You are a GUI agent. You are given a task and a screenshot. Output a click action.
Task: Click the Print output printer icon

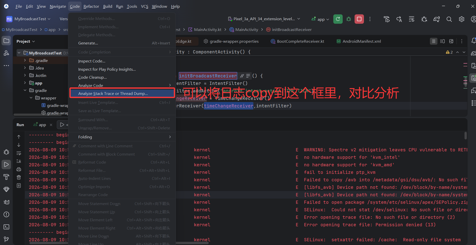coord(19,169)
